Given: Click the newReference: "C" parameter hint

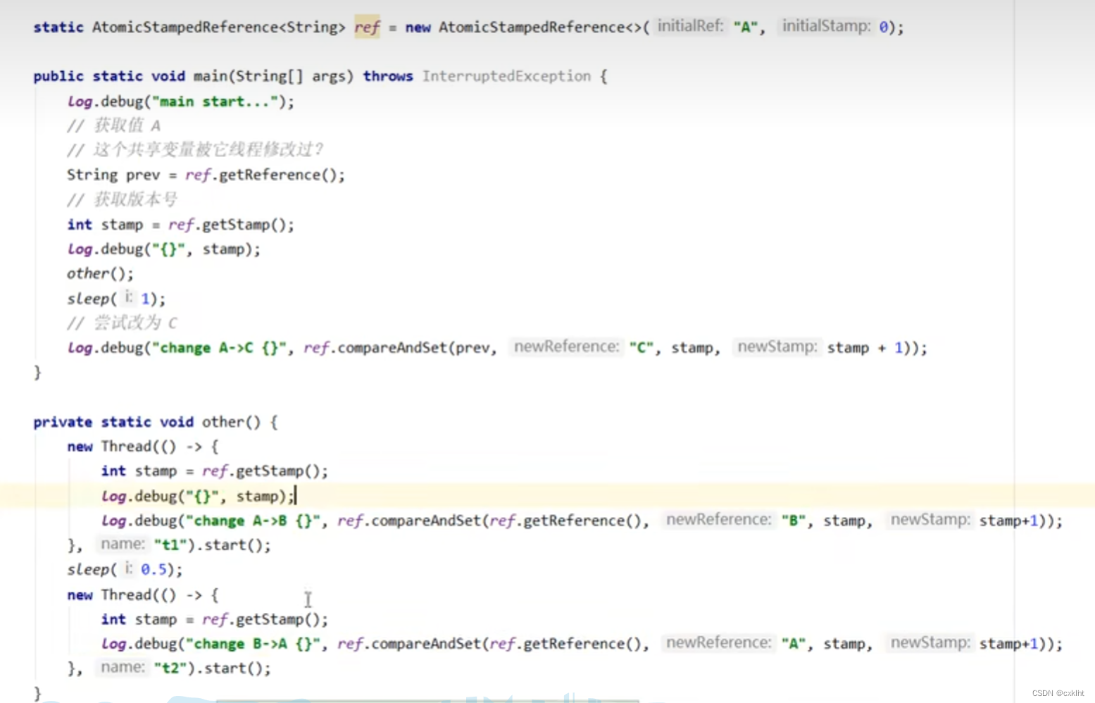Looking at the screenshot, I should tap(566, 347).
